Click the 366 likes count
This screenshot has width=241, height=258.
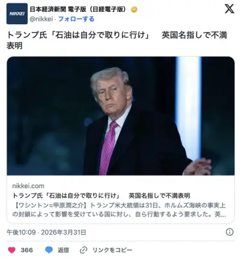(x=27, y=250)
